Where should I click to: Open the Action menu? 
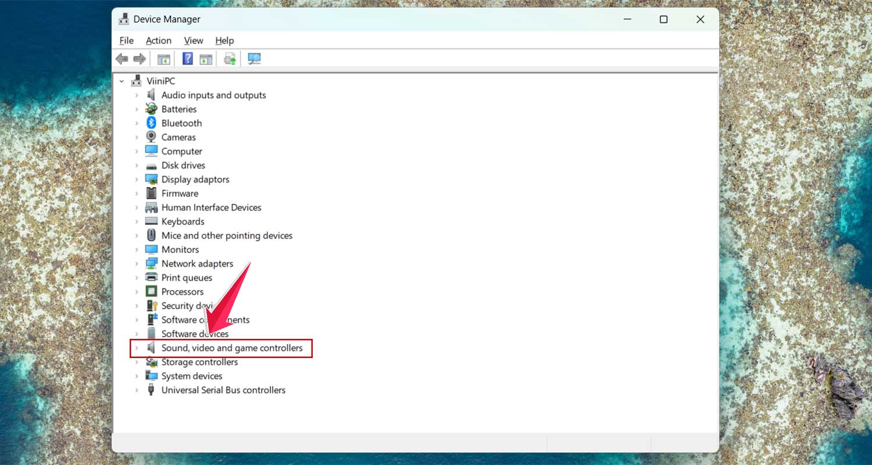tap(158, 40)
